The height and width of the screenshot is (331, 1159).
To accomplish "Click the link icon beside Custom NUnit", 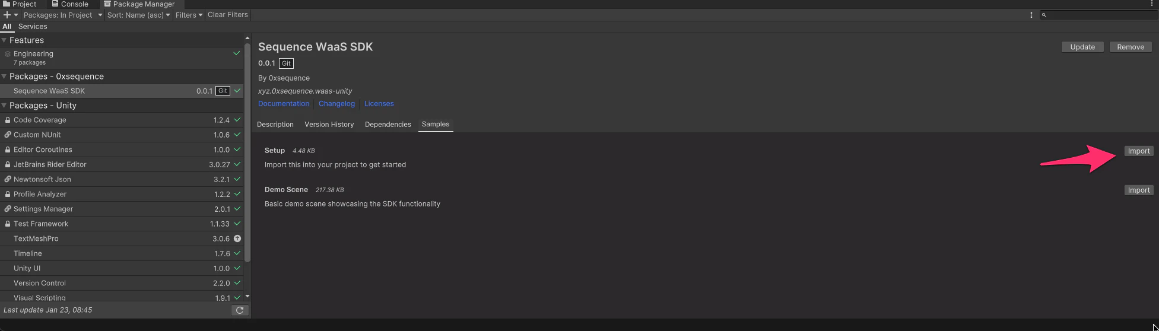I will pyautogui.click(x=8, y=135).
